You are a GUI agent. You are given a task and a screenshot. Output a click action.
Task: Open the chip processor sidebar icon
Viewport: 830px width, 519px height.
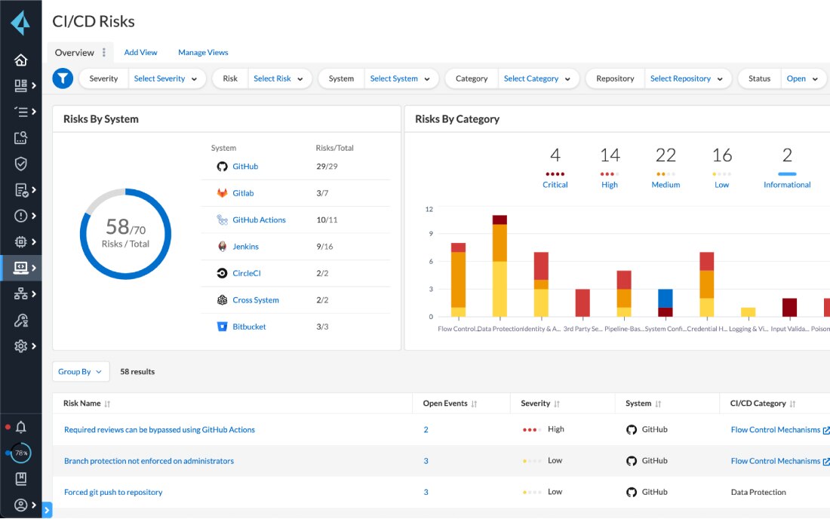point(20,242)
